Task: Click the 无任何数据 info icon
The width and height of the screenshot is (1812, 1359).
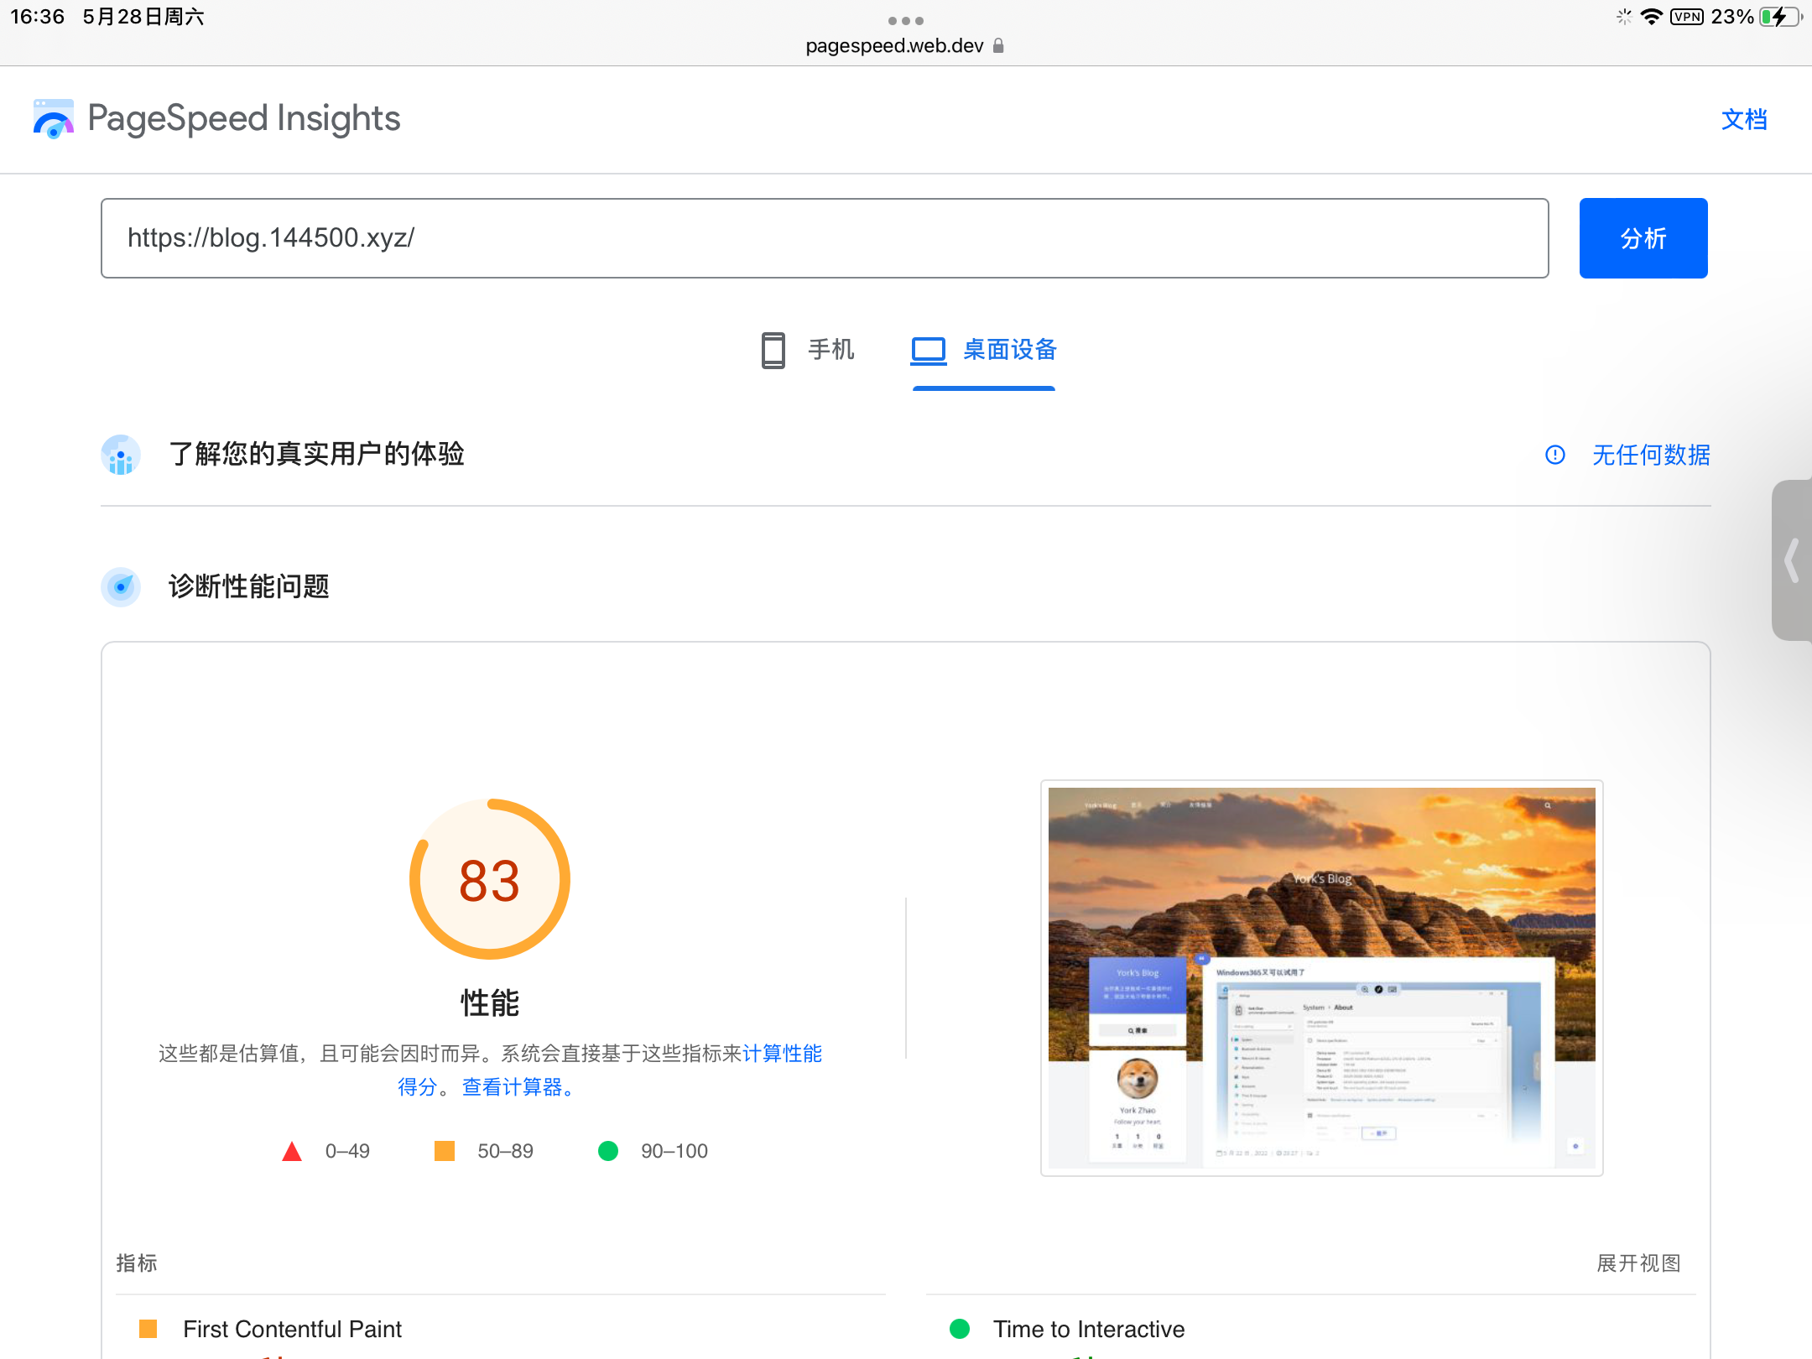Action: click(1555, 455)
